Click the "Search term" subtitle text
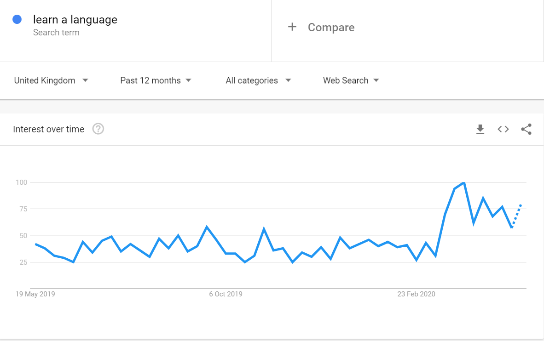The image size is (544, 341). pos(56,33)
